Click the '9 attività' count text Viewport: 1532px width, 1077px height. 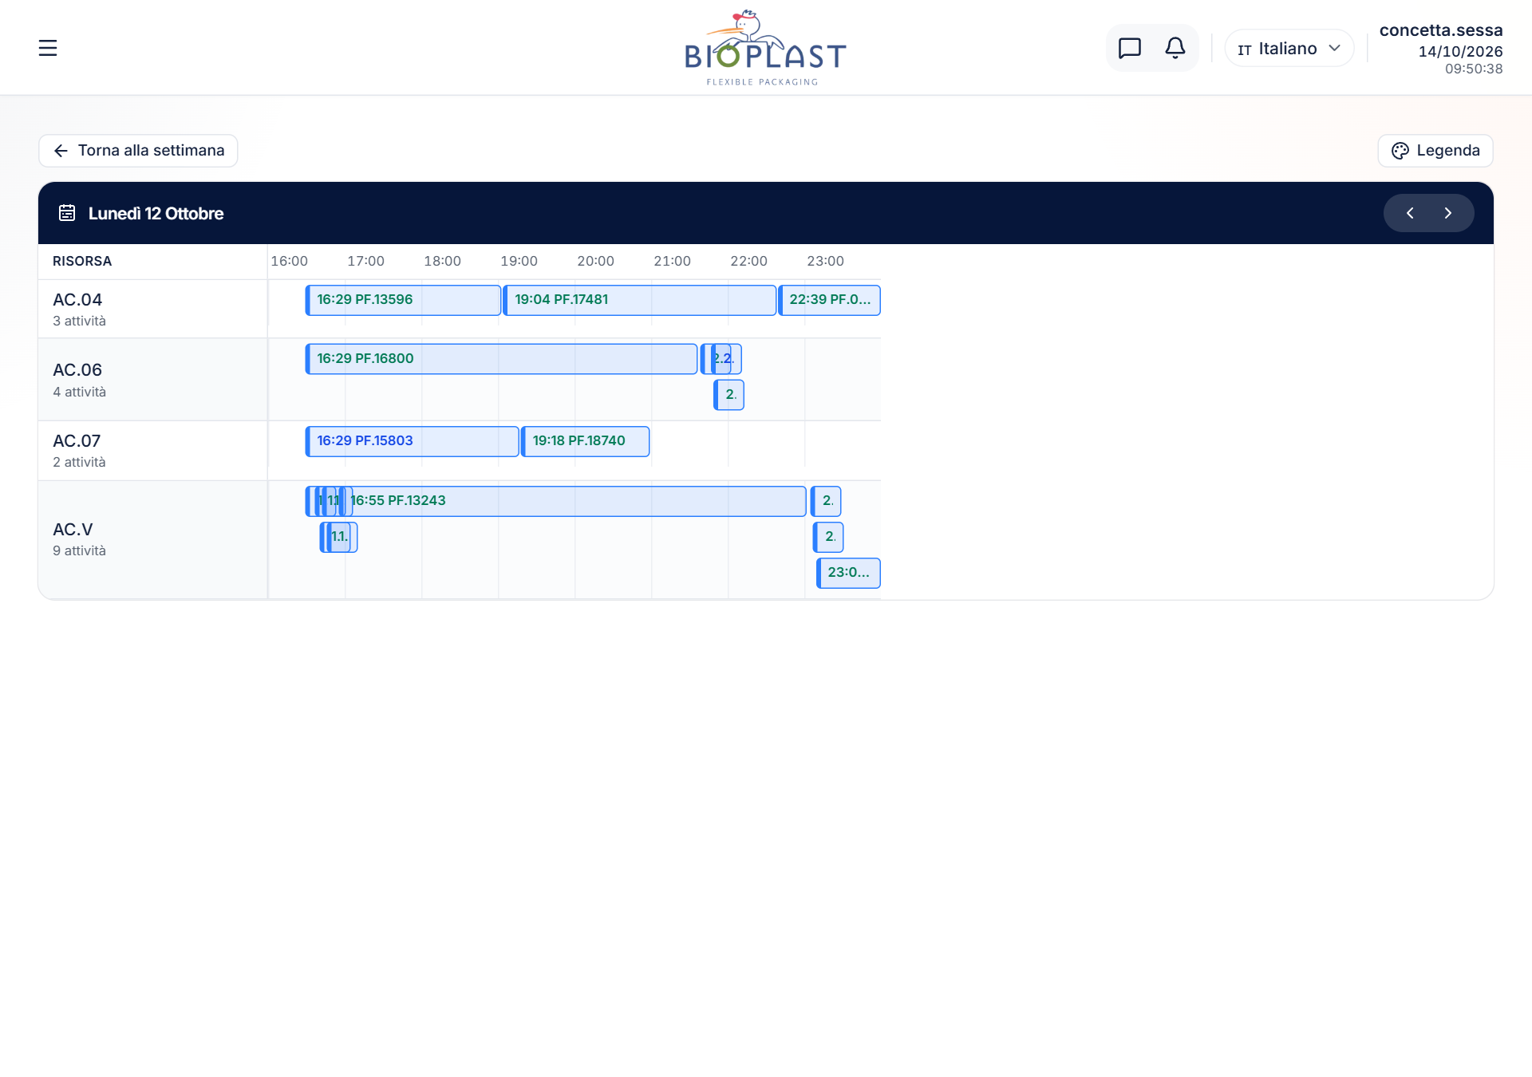[x=79, y=550]
